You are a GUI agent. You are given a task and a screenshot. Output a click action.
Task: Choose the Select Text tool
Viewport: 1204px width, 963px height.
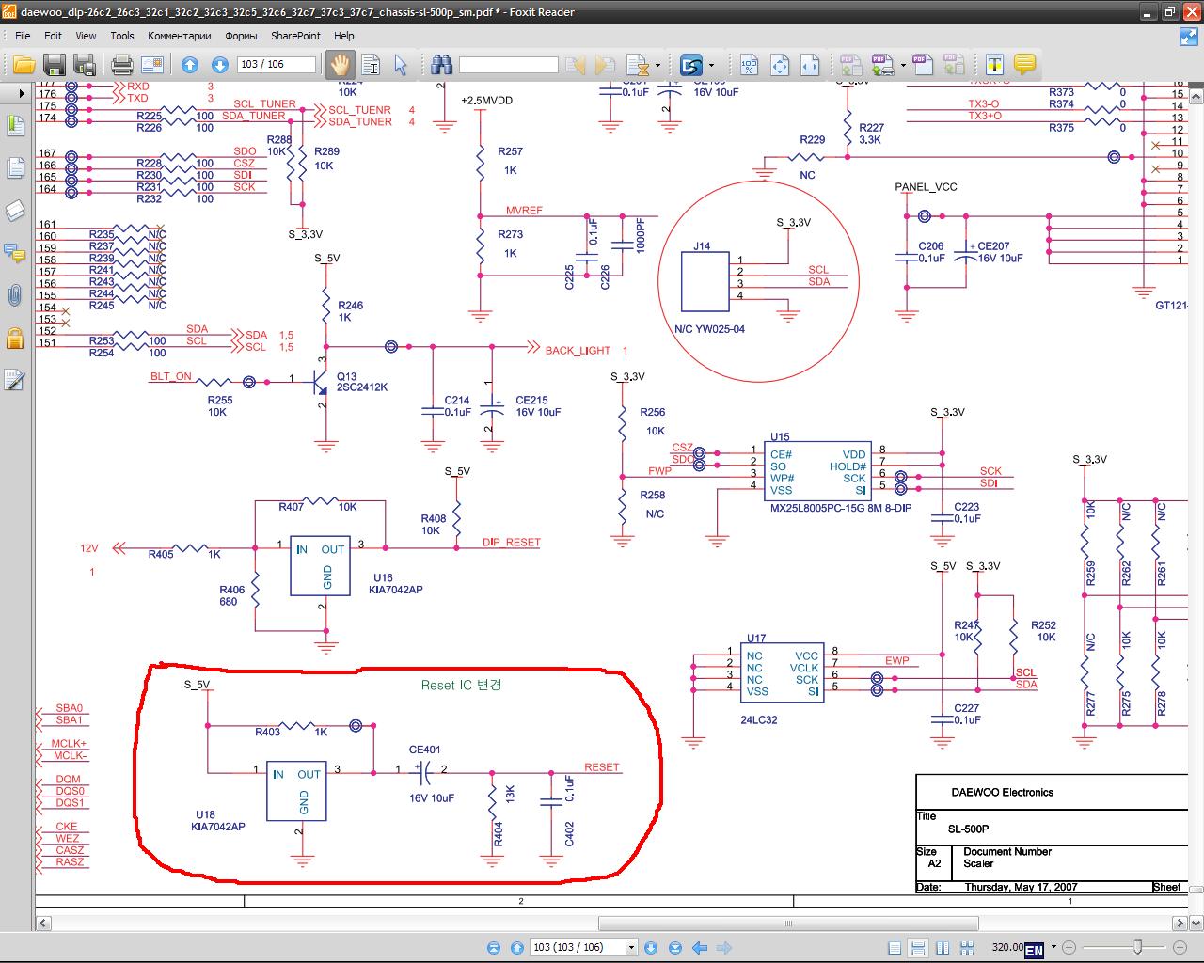click(x=371, y=65)
